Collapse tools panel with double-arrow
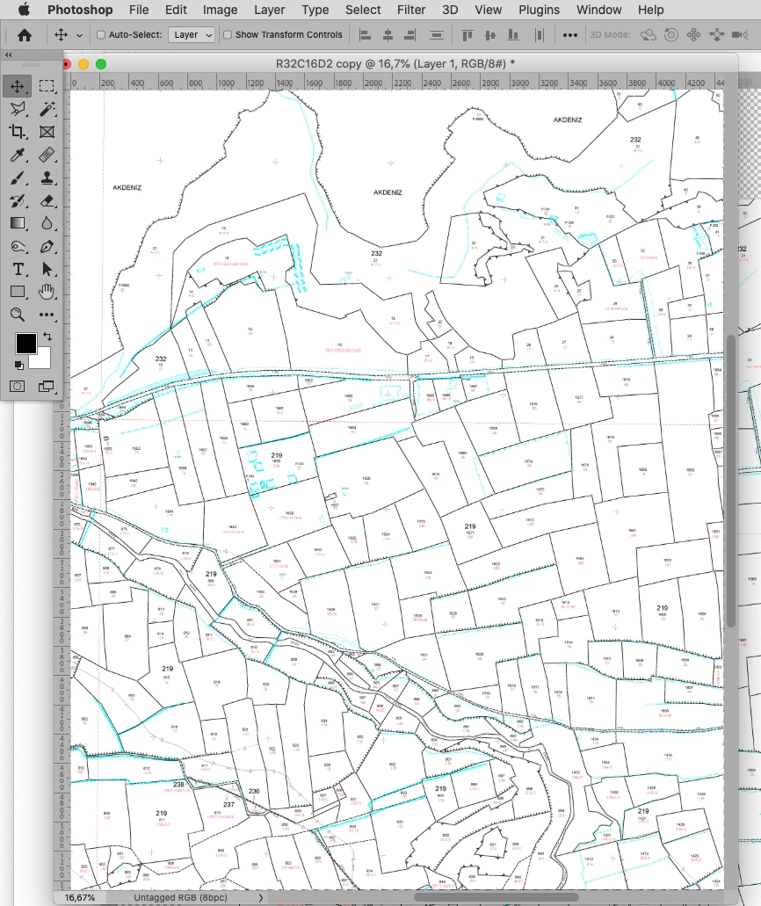This screenshot has height=906, width=761. point(8,54)
